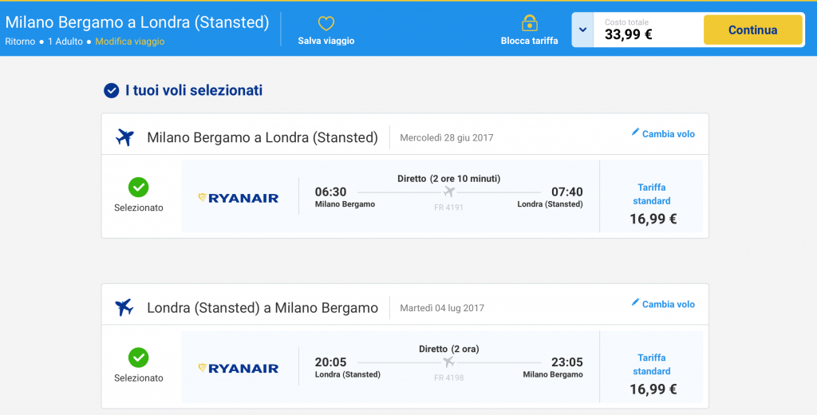Screen dimensions: 817x415
Task: Select Tariffa standard 16,99 € on return flight
Action: coord(653,374)
